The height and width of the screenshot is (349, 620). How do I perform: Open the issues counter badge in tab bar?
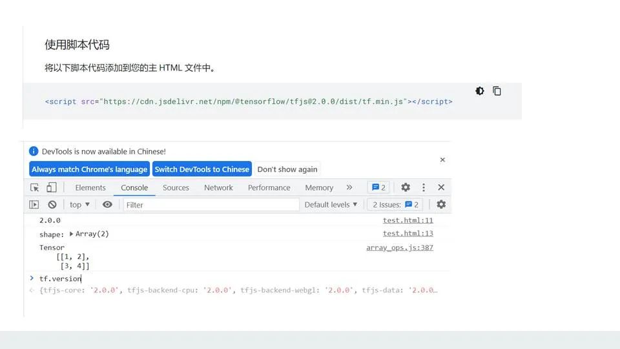379,187
